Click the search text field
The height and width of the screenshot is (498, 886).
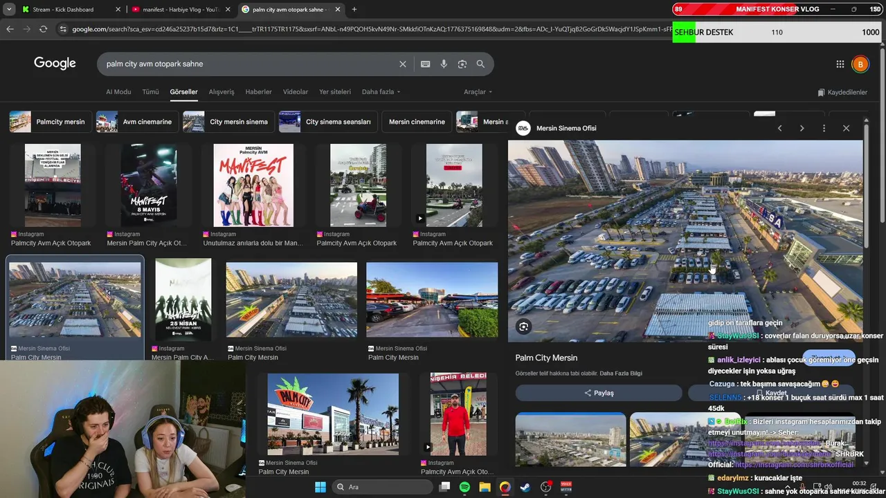pyautogui.click(x=249, y=64)
